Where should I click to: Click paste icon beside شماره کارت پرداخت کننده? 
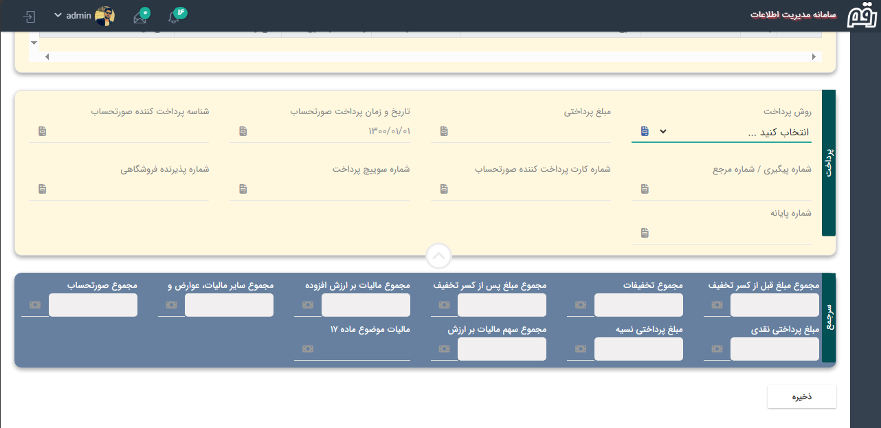pos(444,188)
